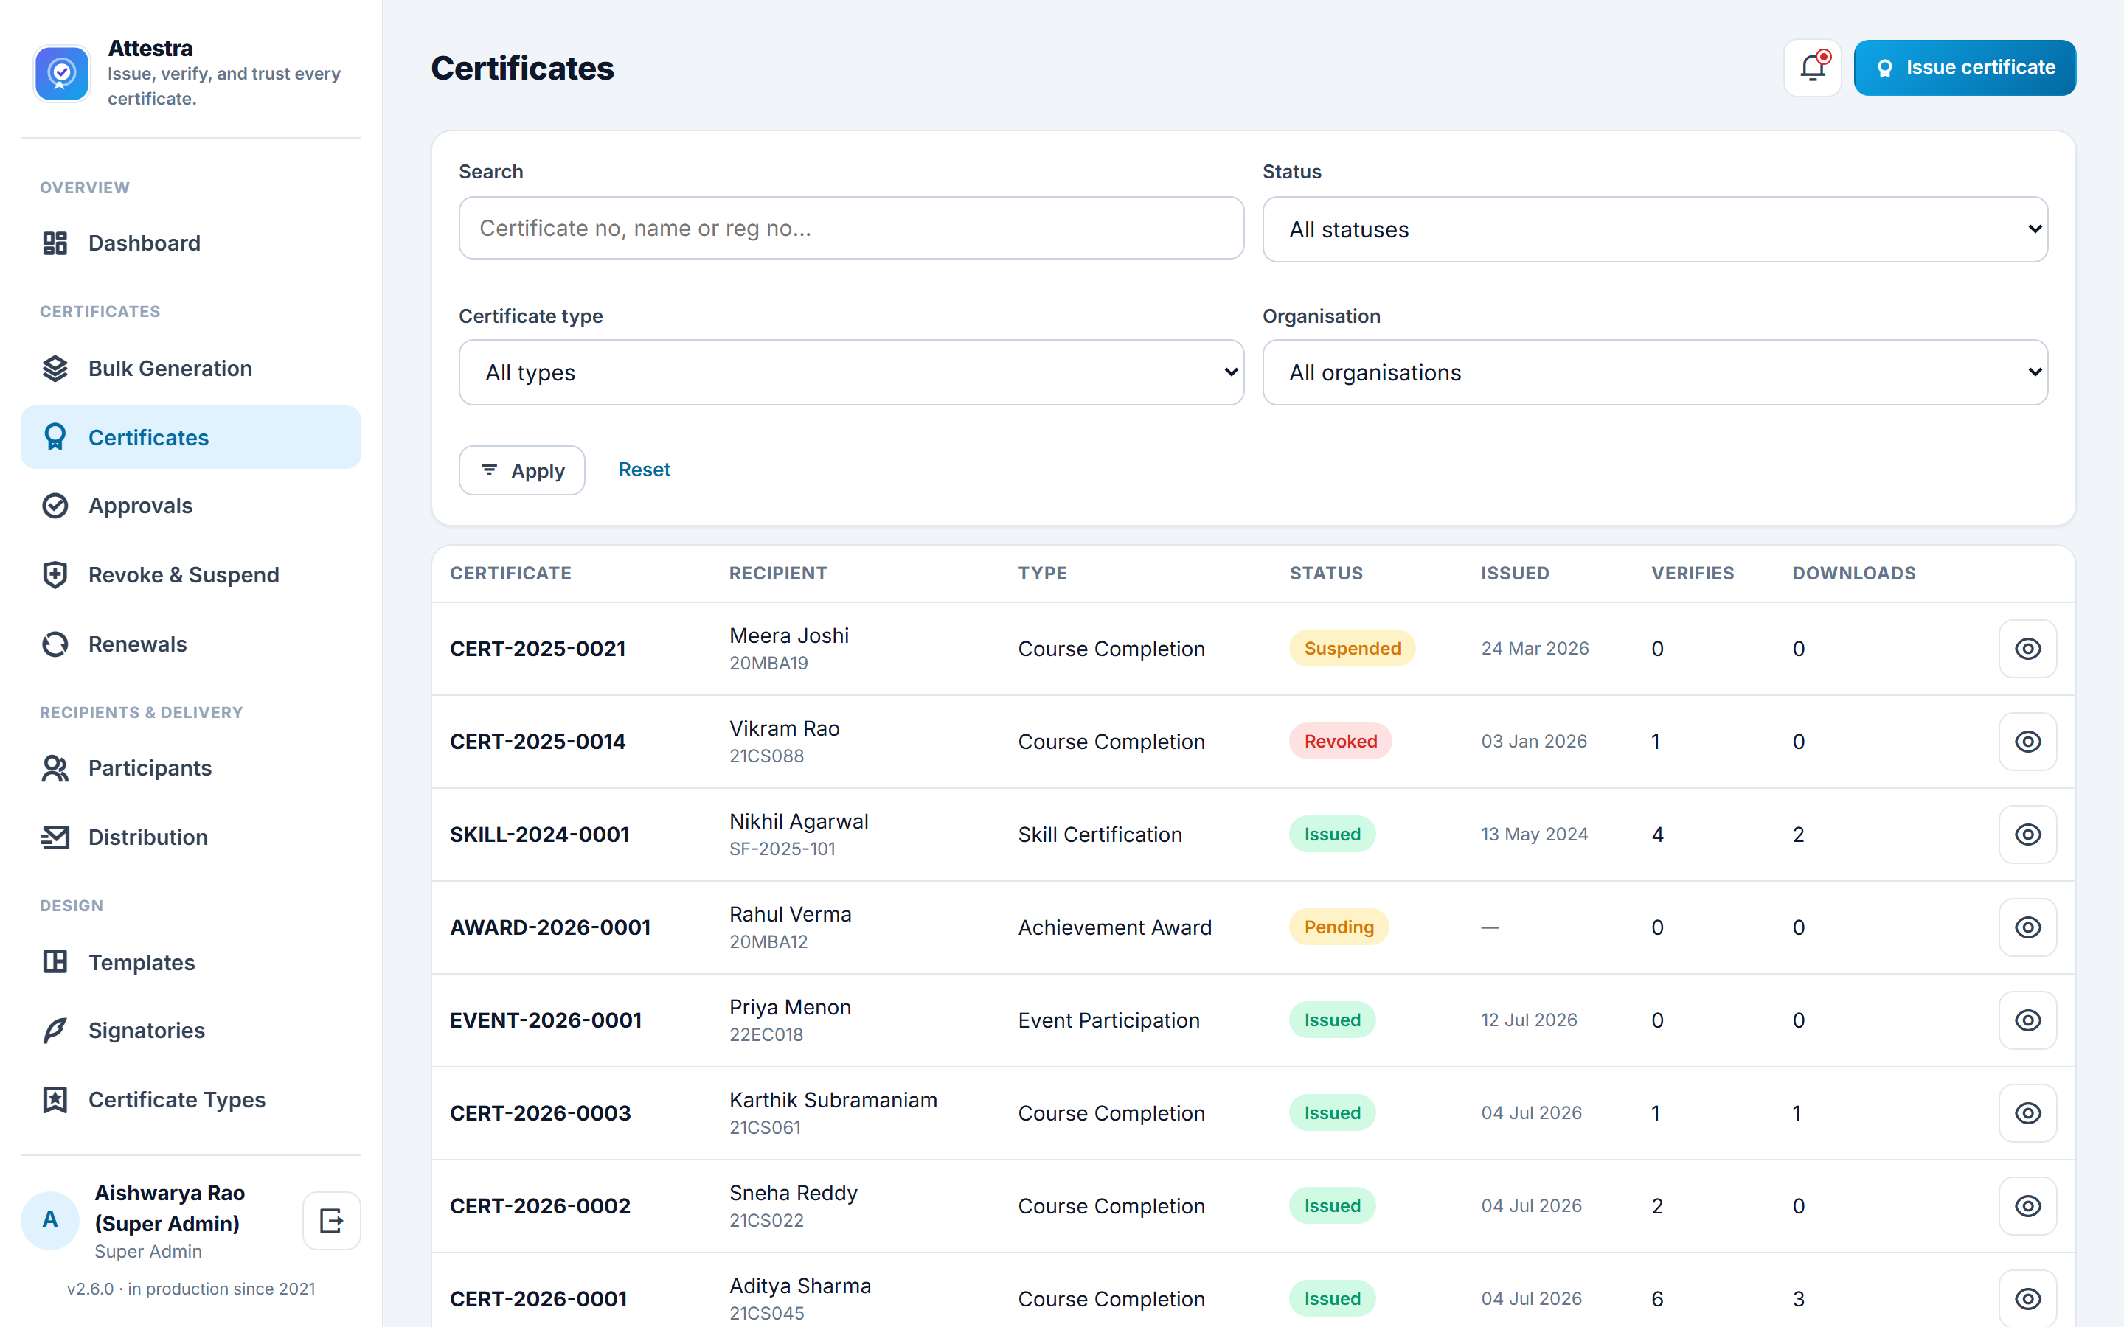Screen dimensions: 2124x1327
Task: Open the All types dropdown
Action: pos(850,372)
